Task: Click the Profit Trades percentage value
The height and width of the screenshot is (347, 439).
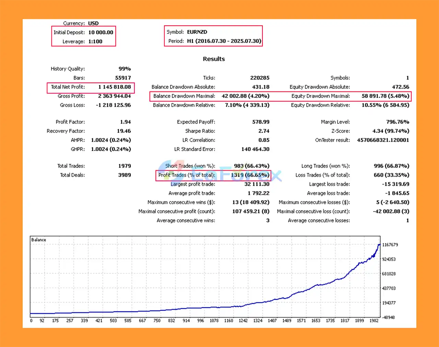Action: [x=250, y=175]
